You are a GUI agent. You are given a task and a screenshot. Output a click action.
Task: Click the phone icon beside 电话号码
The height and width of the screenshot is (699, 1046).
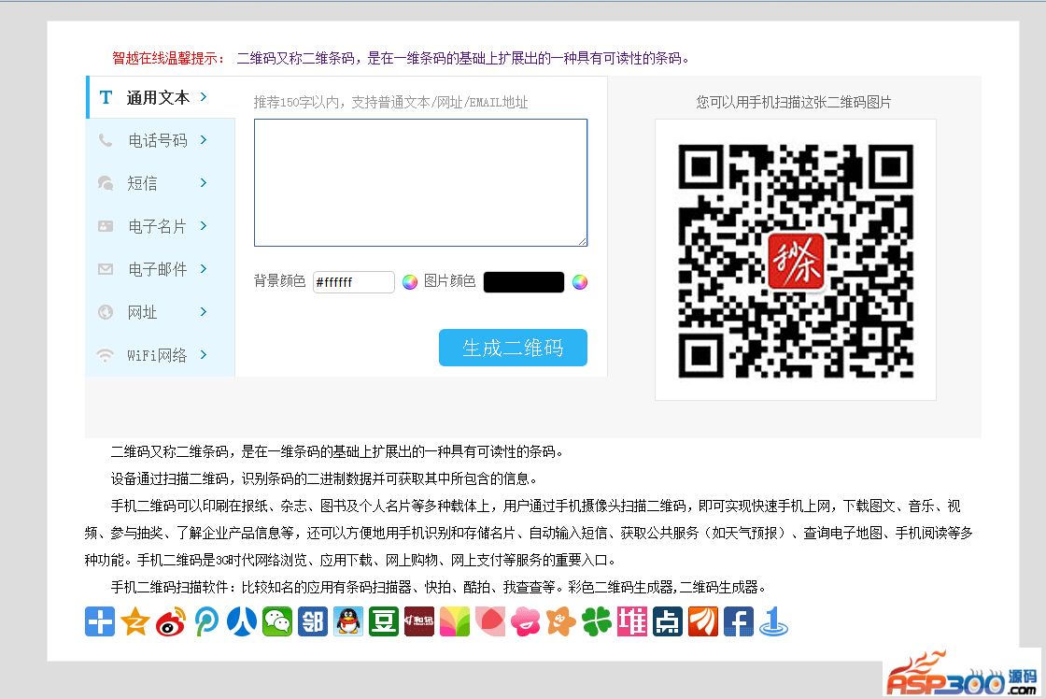coord(106,140)
